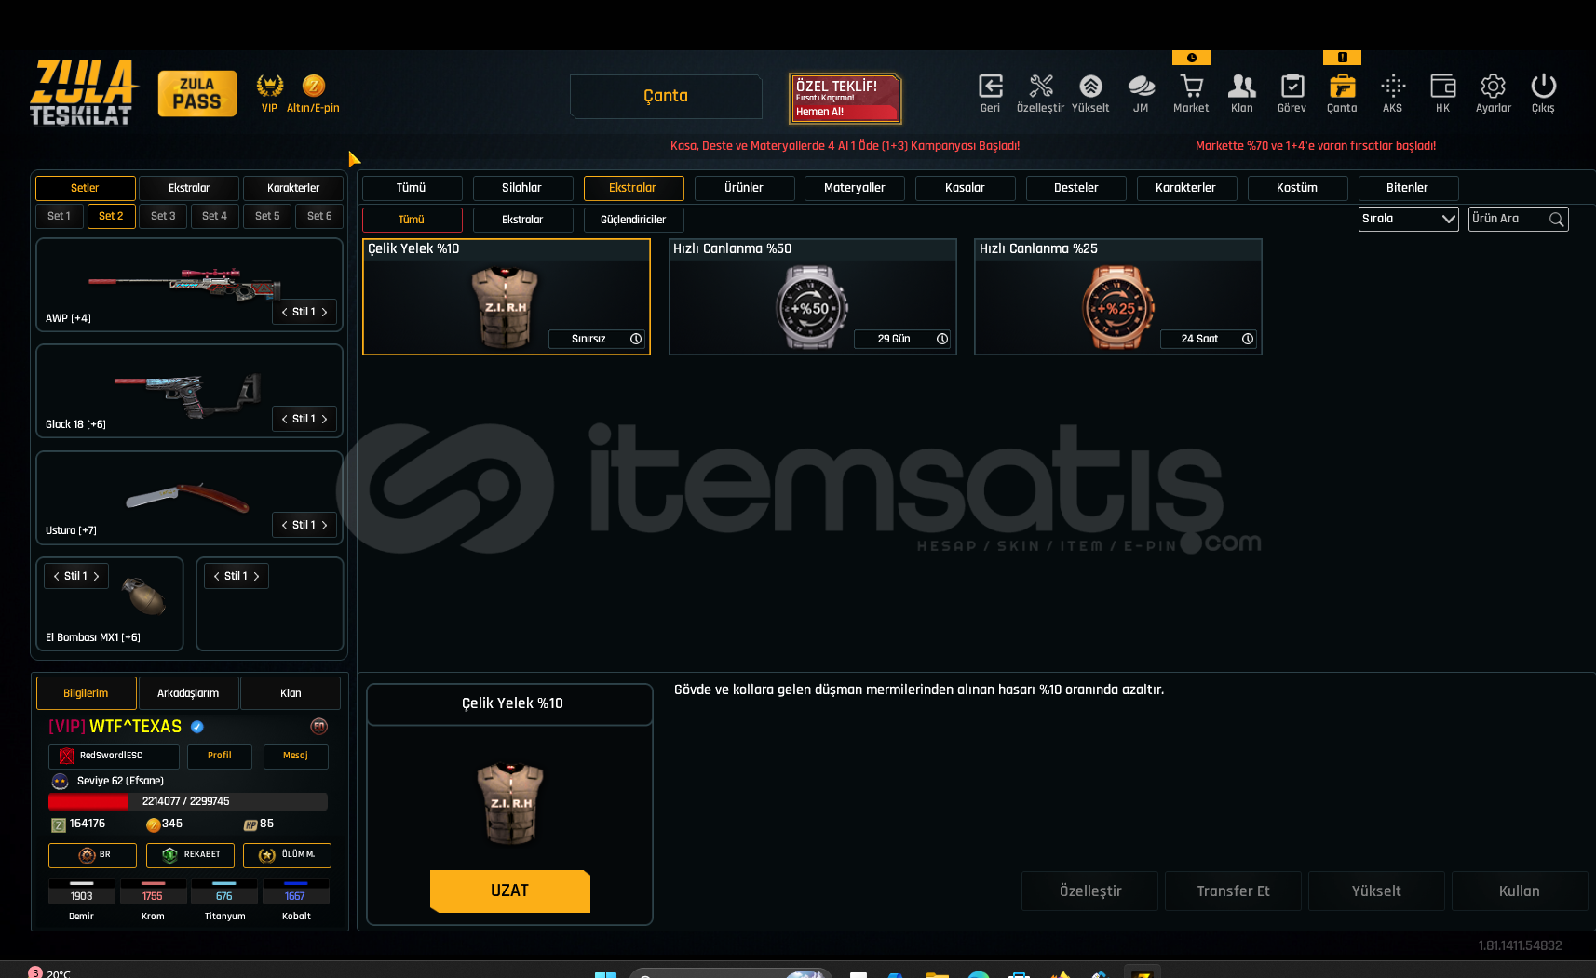This screenshot has width=1596, height=978.
Task: Select the Hızlı Canlanma %25 item card
Action: tap(1118, 297)
